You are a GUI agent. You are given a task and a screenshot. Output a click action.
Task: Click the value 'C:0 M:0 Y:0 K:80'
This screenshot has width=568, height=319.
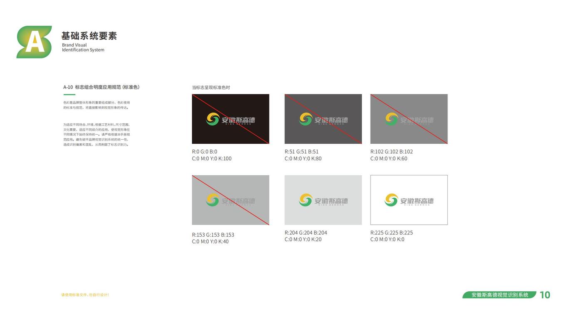(303, 159)
